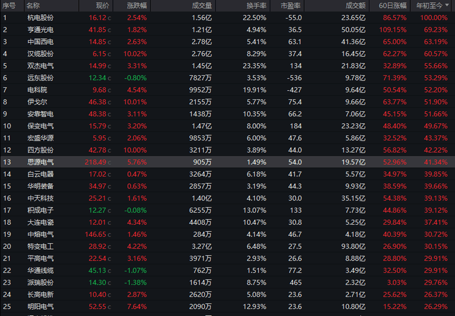Select stock 远东股份

[x=41, y=78]
